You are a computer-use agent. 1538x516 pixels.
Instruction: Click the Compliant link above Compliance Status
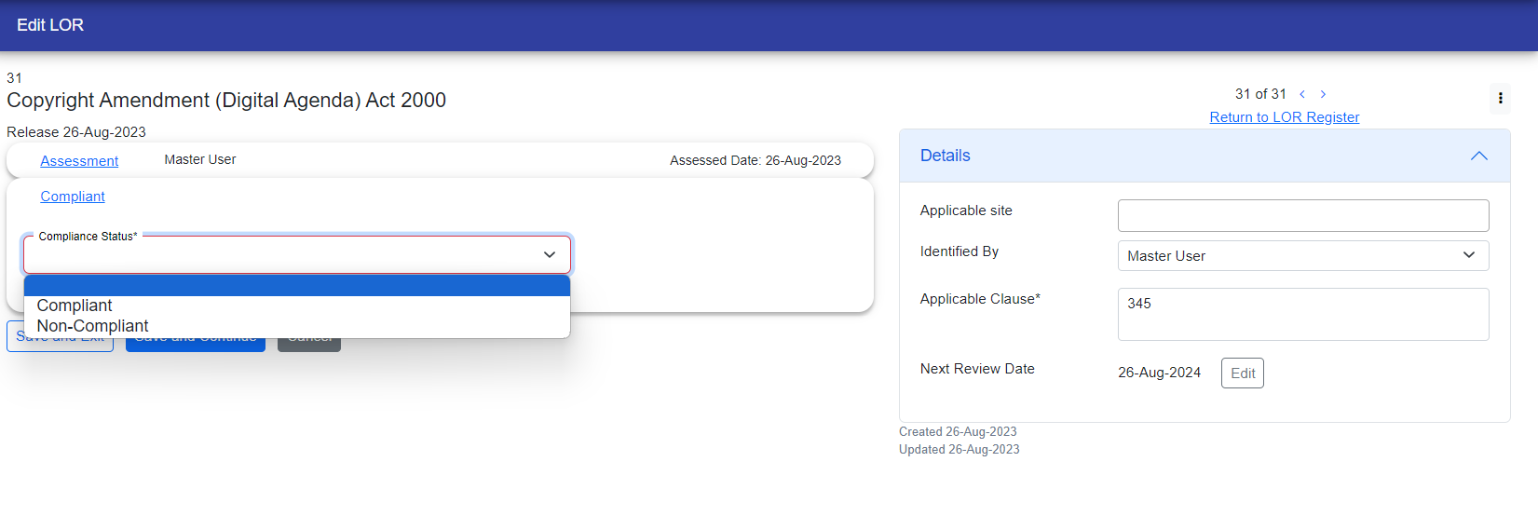point(73,197)
